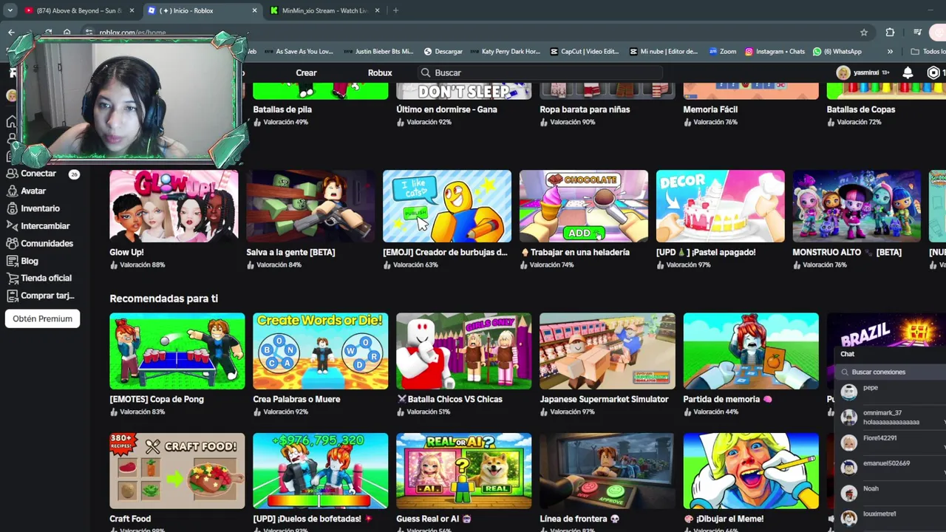The width and height of the screenshot is (946, 532).
Task: Open chat with Fiore142291
Action: [891, 442]
